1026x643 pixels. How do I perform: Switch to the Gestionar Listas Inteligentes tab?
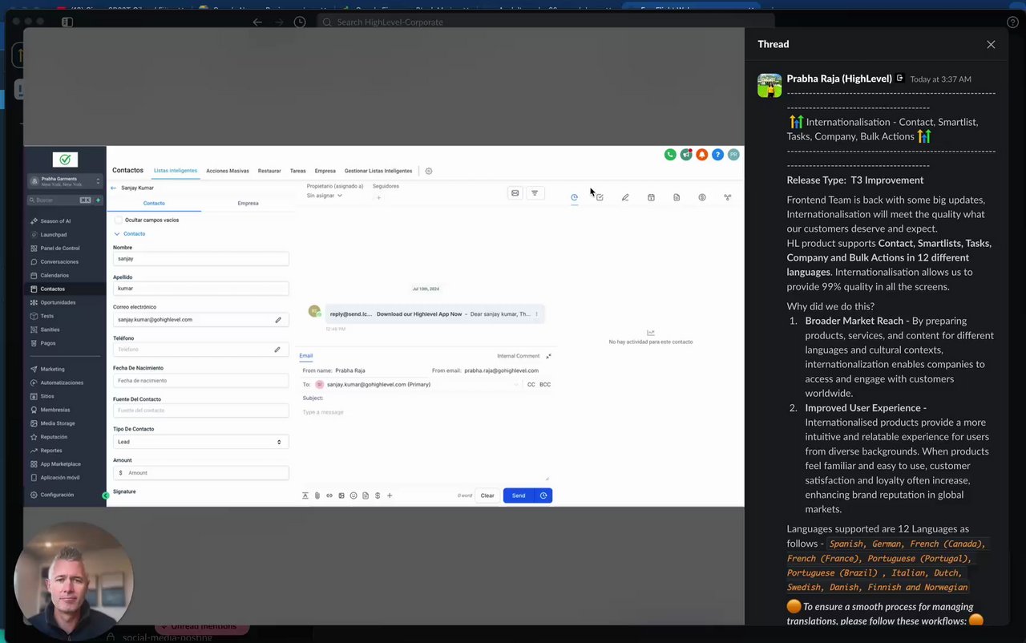pyautogui.click(x=378, y=171)
